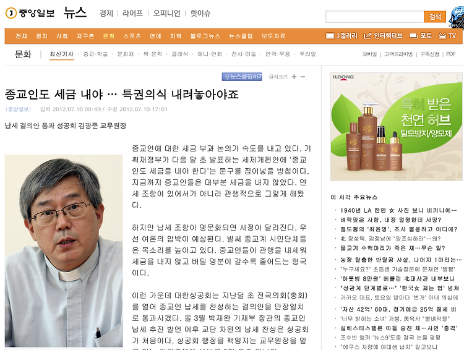Select 지역 in orange navigation bar

pyautogui.click(x=176, y=36)
